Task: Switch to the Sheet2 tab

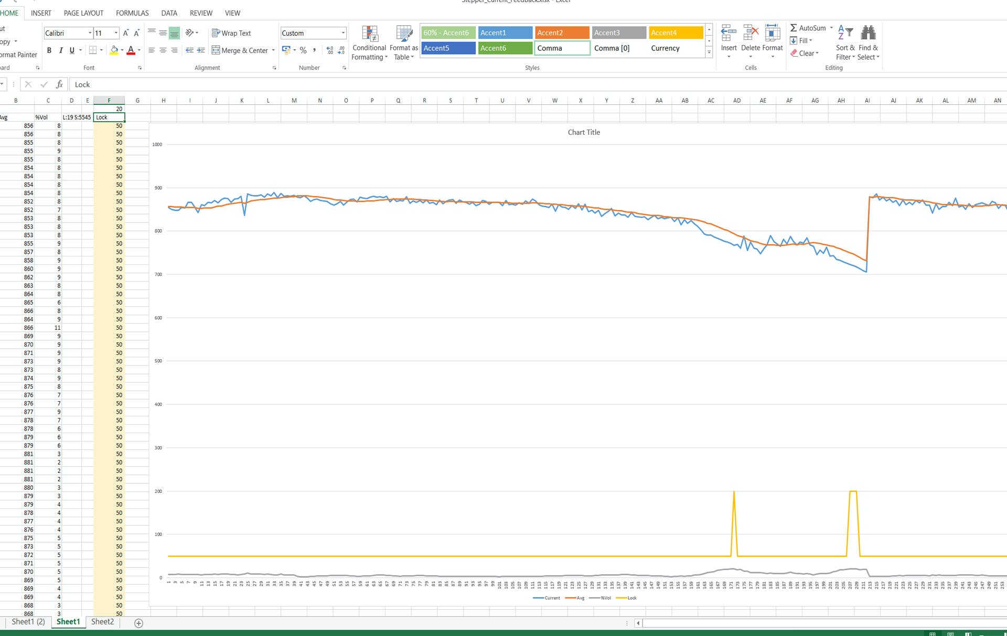Action: coord(102,622)
